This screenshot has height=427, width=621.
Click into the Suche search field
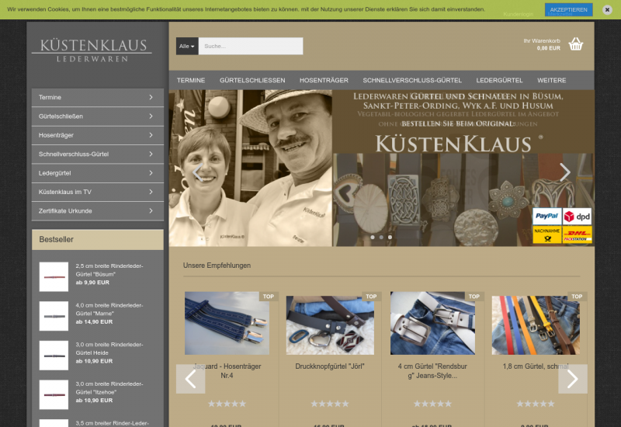[250, 47]
